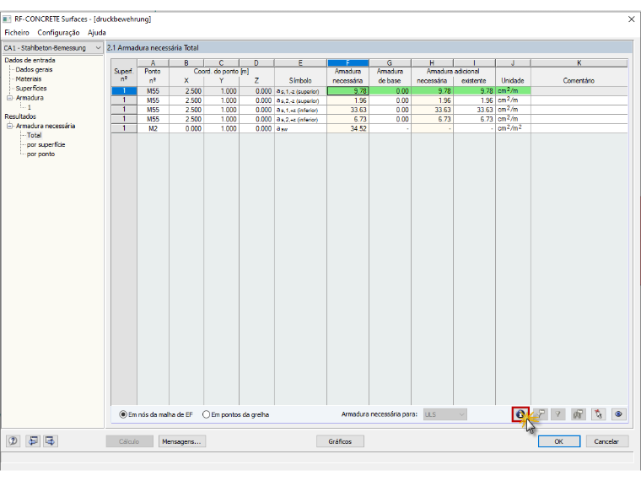
Task: Click the RF-CONCRETE Surfaces title bar icon
Action: 7,19
